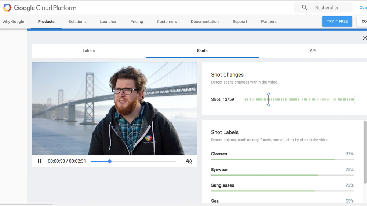Image resolution: width=367 pixels, height=206 pixels.
Task: Go to the Pricing page
Action: tap(137, 22)
